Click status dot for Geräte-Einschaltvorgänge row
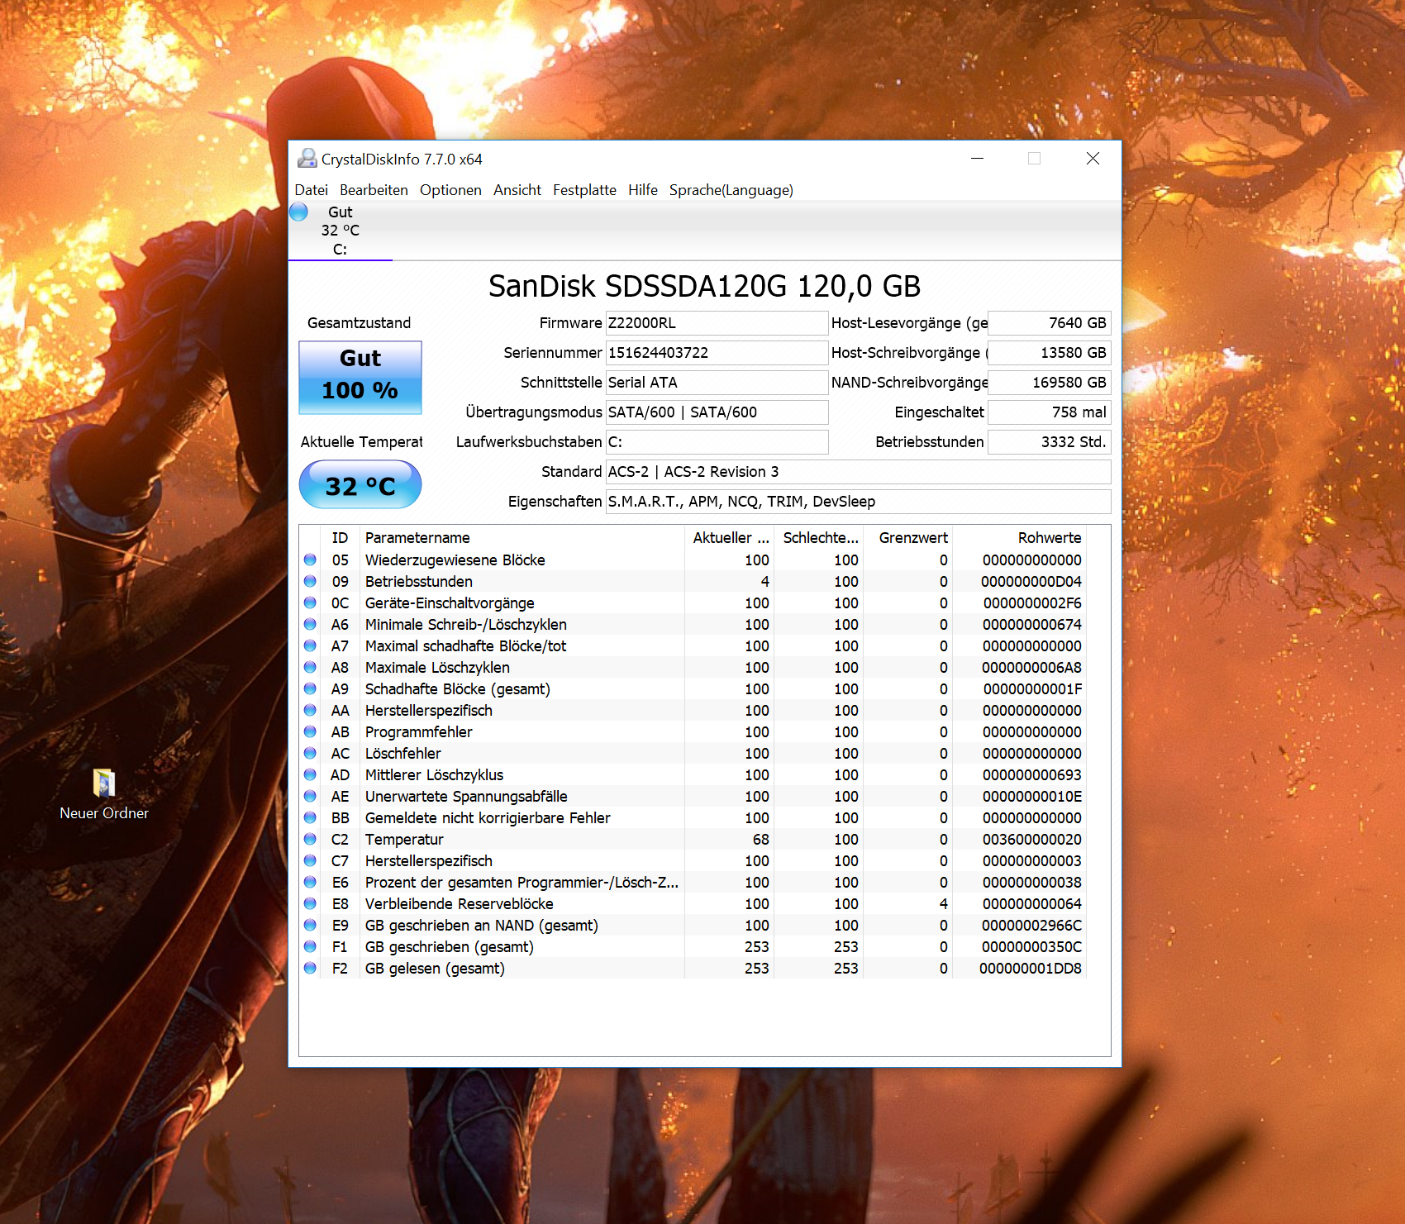This screenshot has width=1405, height=1224. [x=310, y=602]
